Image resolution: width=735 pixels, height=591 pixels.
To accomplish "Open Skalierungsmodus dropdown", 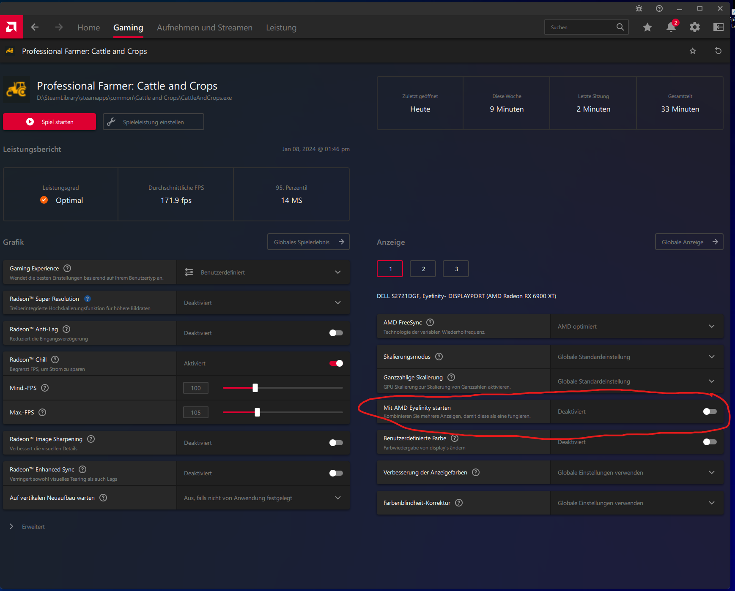I will point(637,357).
